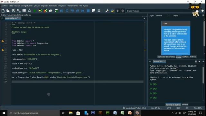Viewport: 206px width, 116px height.
Task: Run the file with the green play icon
Action: point(35,11)
